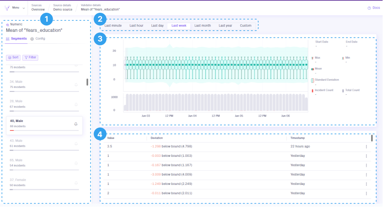This screenshot has width=383, height=207.
Task: Click the Numeric type icon
Action: click(8, 25)
